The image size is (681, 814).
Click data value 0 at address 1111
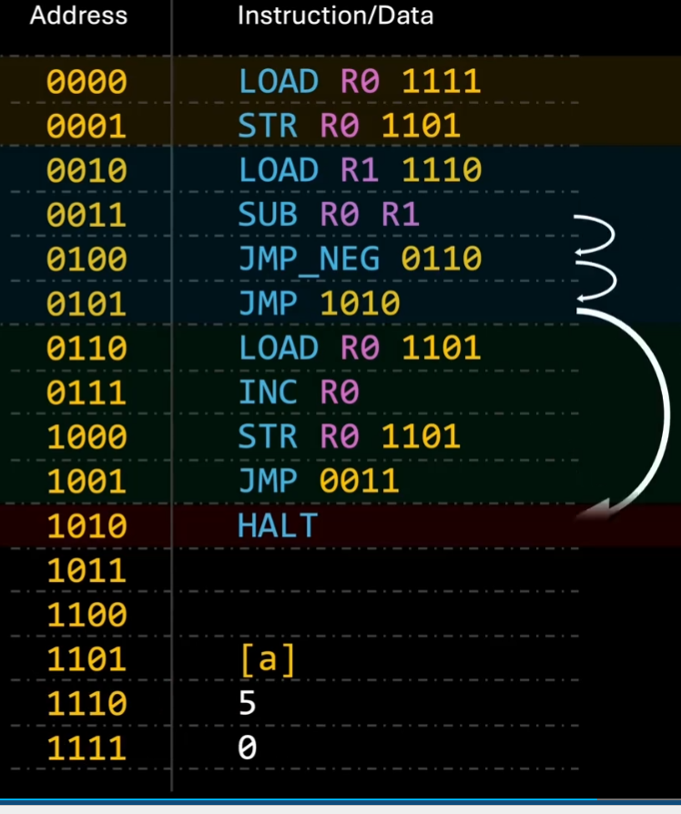[x=247, y=748]
